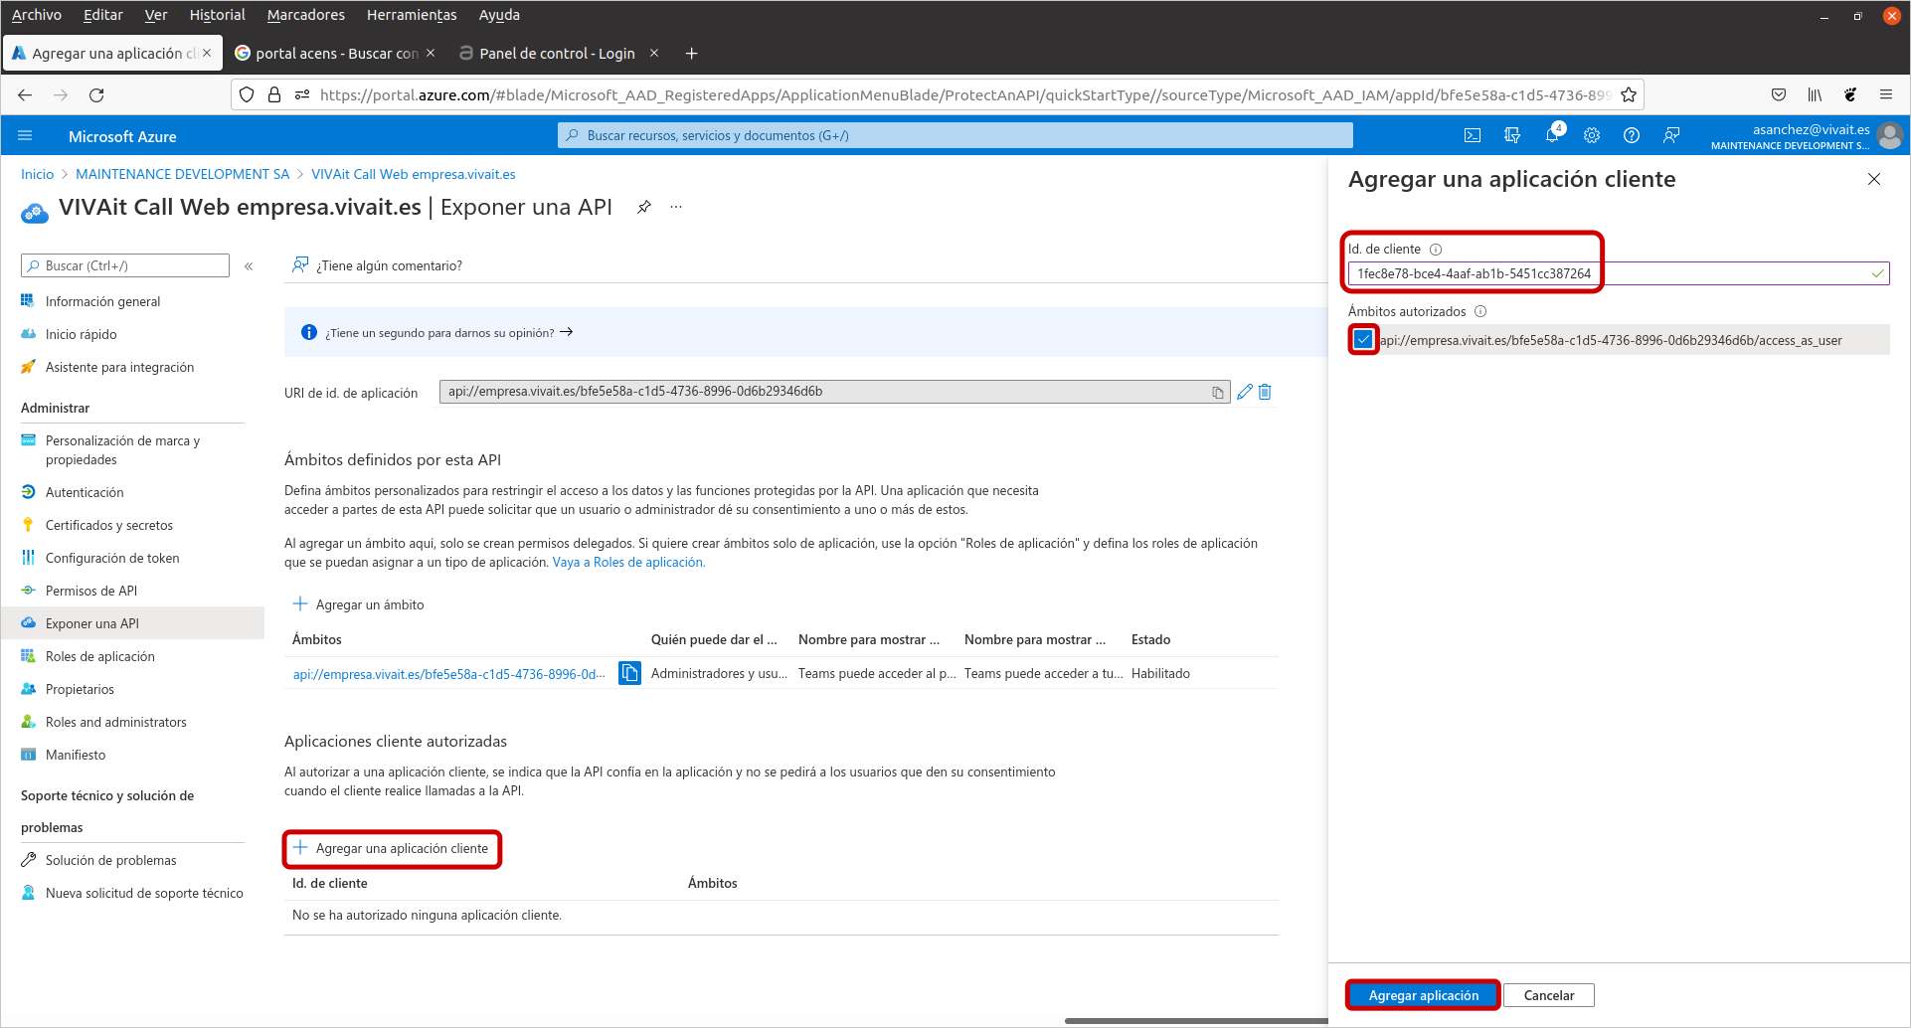
Task: Open the feedback icon in the Azure top bar
Action: click(1671, 135)
